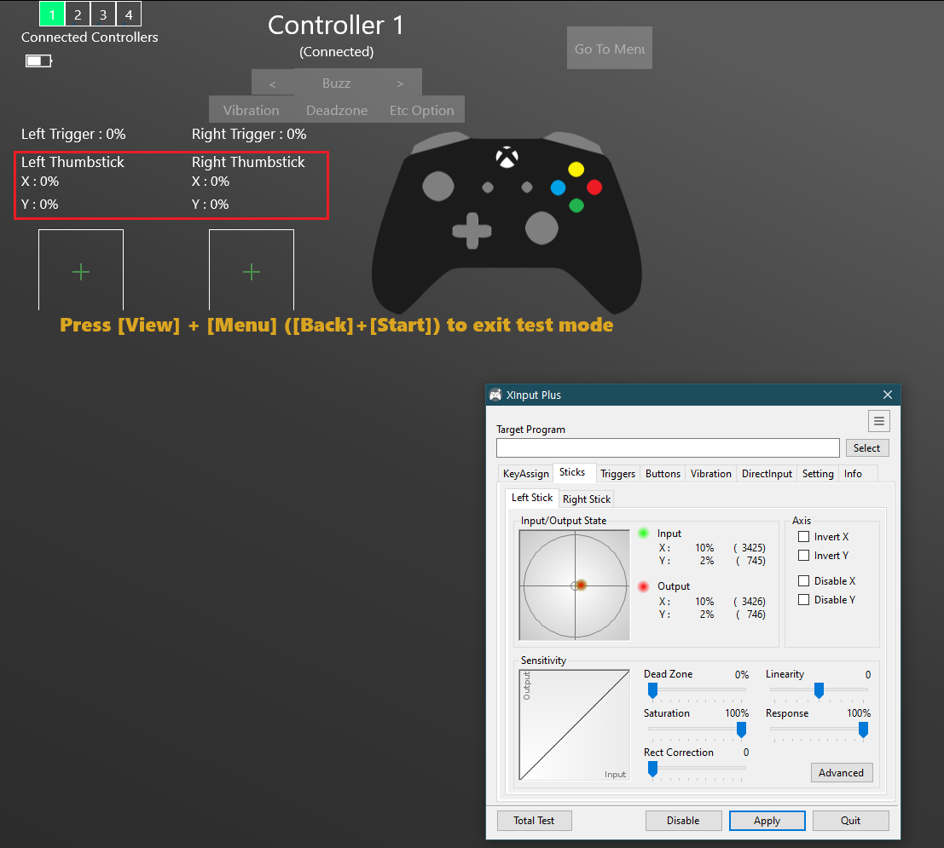The height and width of the screenshot is (848, 944).
Task: Click the blue X button on the controller
Action: 558,187
